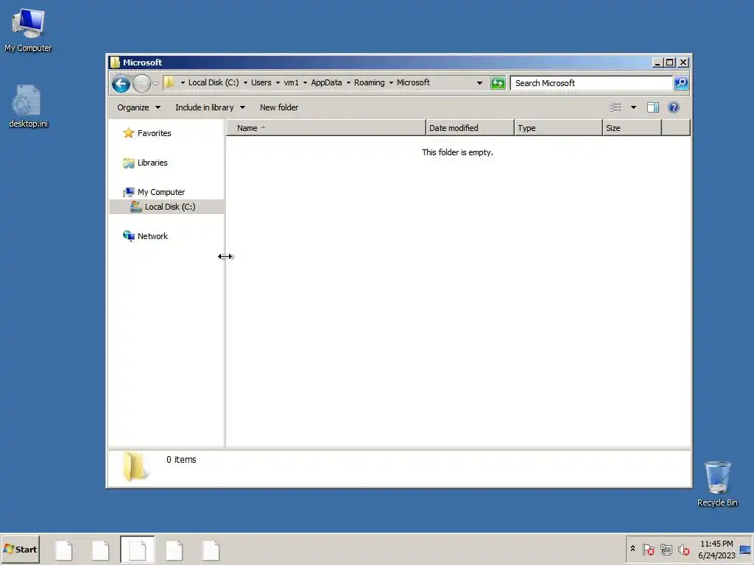Expand dropdown arrow after Roaming breadcrumb
Viewport: 754px width, 565px height.
coord(391,82)
